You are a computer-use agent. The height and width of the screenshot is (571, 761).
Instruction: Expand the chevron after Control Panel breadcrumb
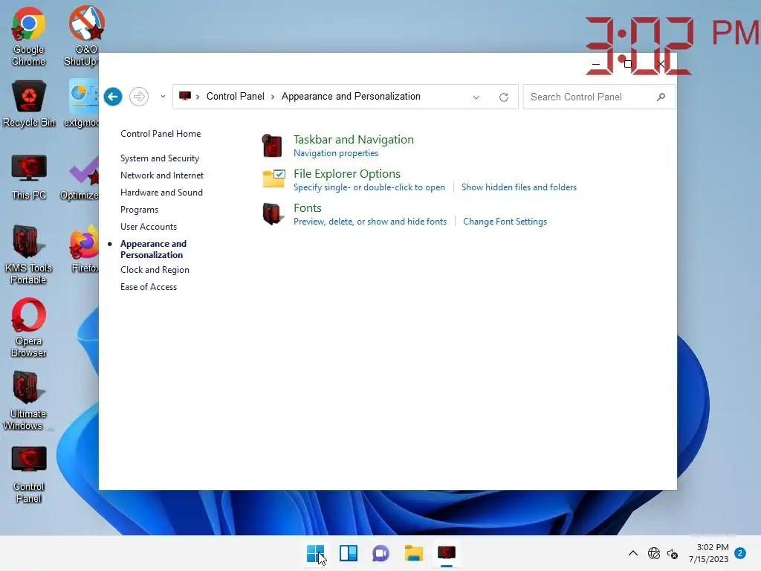(273, 97)
